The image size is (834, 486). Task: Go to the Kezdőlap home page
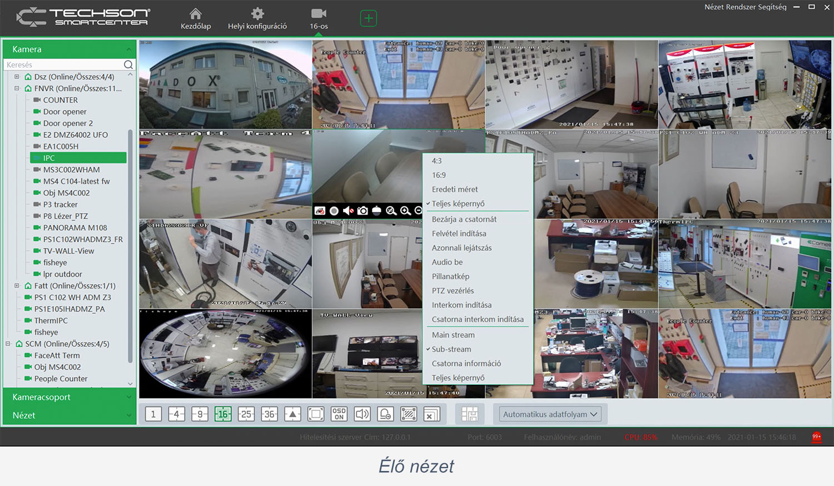click(196, 18)
